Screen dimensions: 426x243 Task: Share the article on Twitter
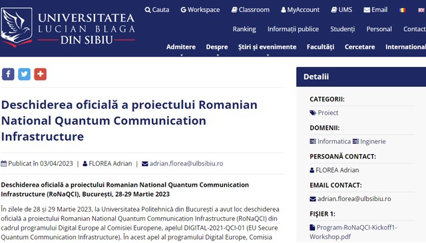tap(24, 74)
